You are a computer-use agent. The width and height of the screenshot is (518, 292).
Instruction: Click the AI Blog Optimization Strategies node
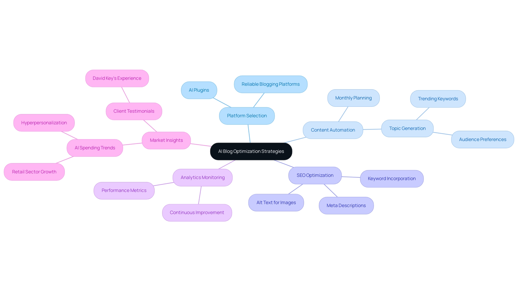[251, 151]
